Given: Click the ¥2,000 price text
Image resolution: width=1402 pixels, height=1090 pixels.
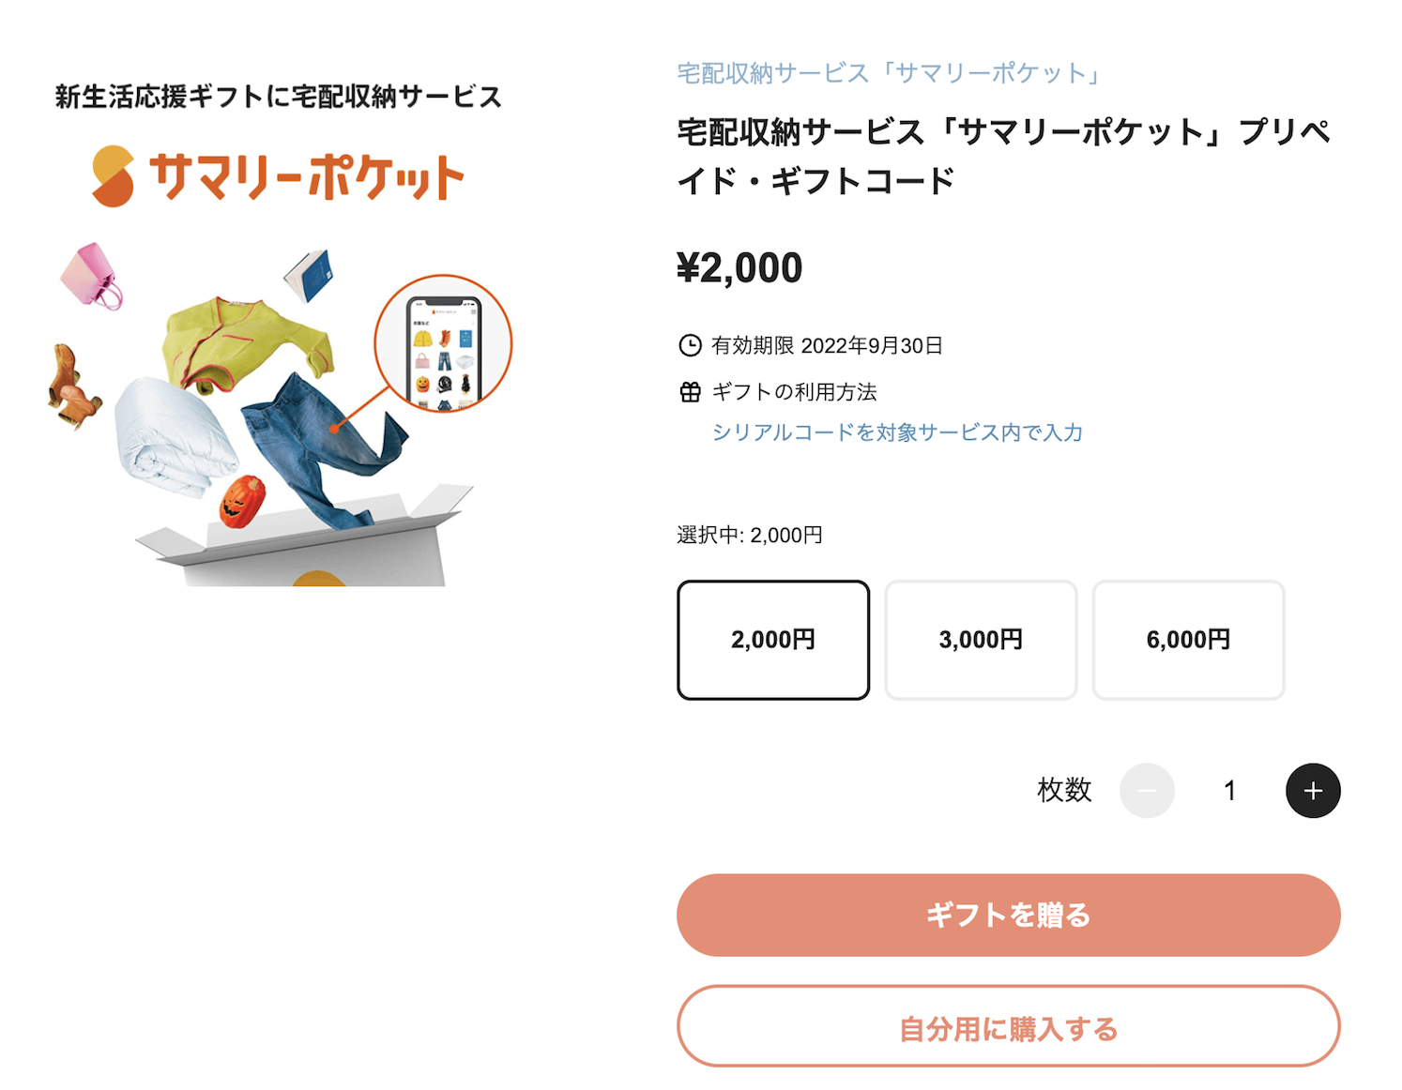Looking at the screenshot, I should (739, 268).
